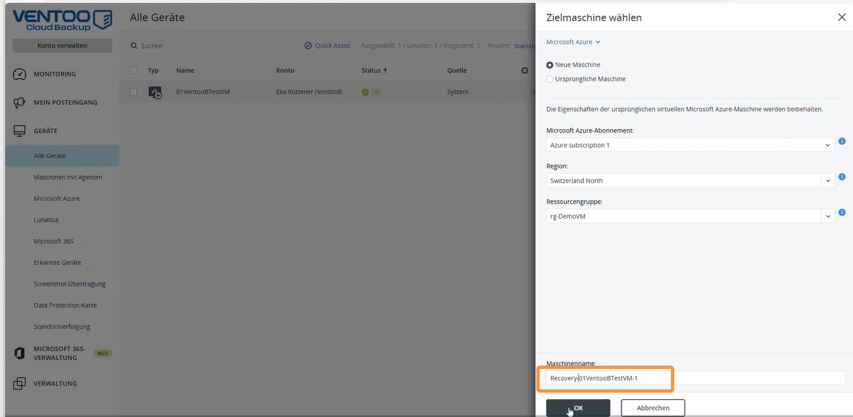This screenshot has height=417, width=853.
Task: Open Standortverfolgung in sidebar
Action: [x=63, y=327]
